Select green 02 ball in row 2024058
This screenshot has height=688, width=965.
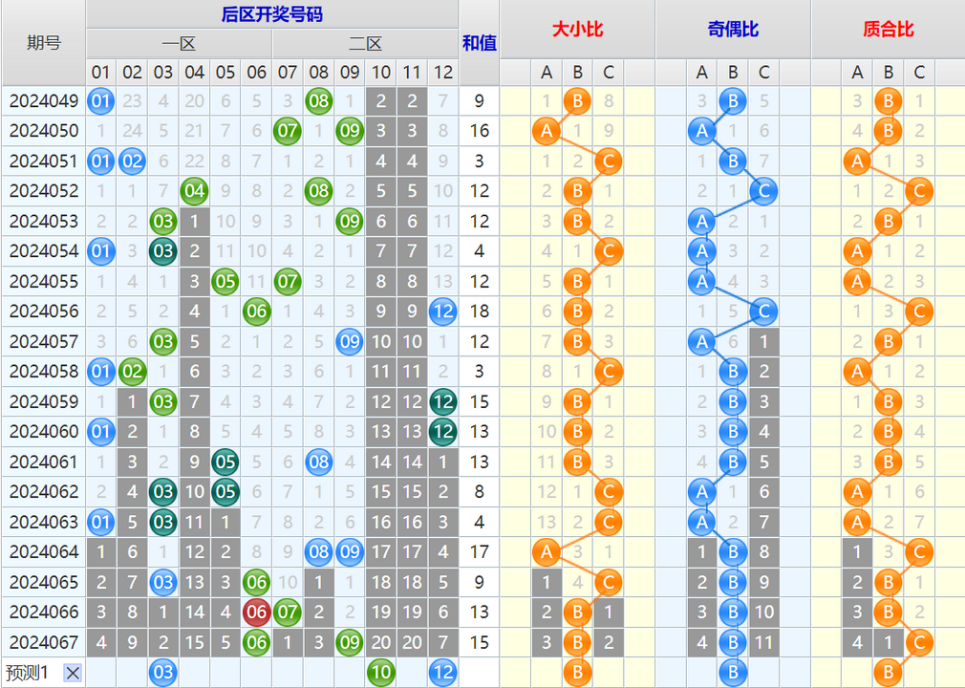132,372
